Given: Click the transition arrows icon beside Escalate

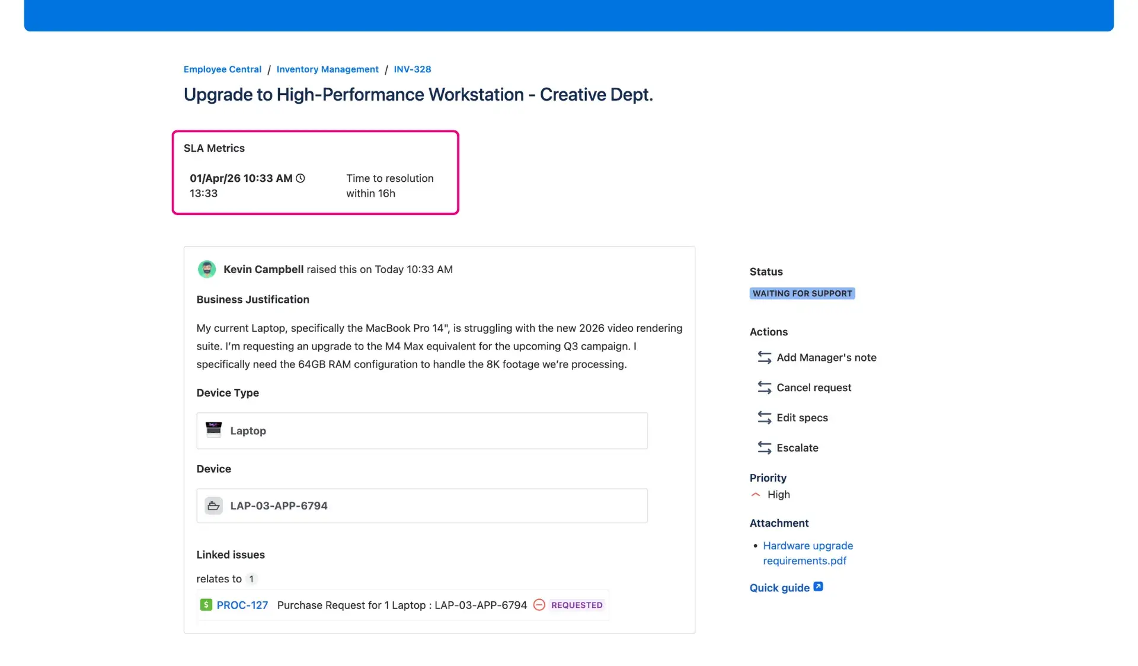Looking at the screenshot, I should point(763,447).
